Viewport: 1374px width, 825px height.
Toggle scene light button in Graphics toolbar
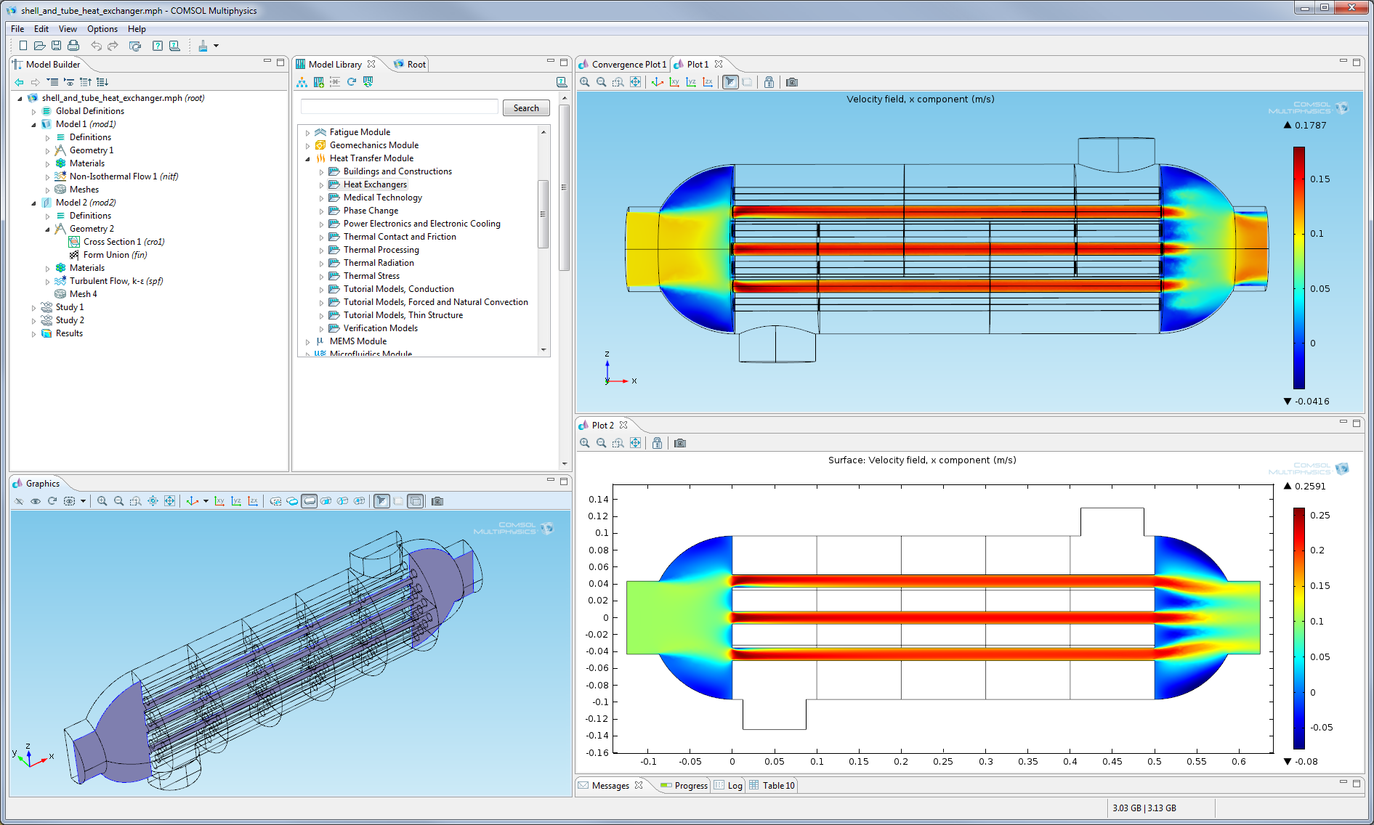coord(381,501)
